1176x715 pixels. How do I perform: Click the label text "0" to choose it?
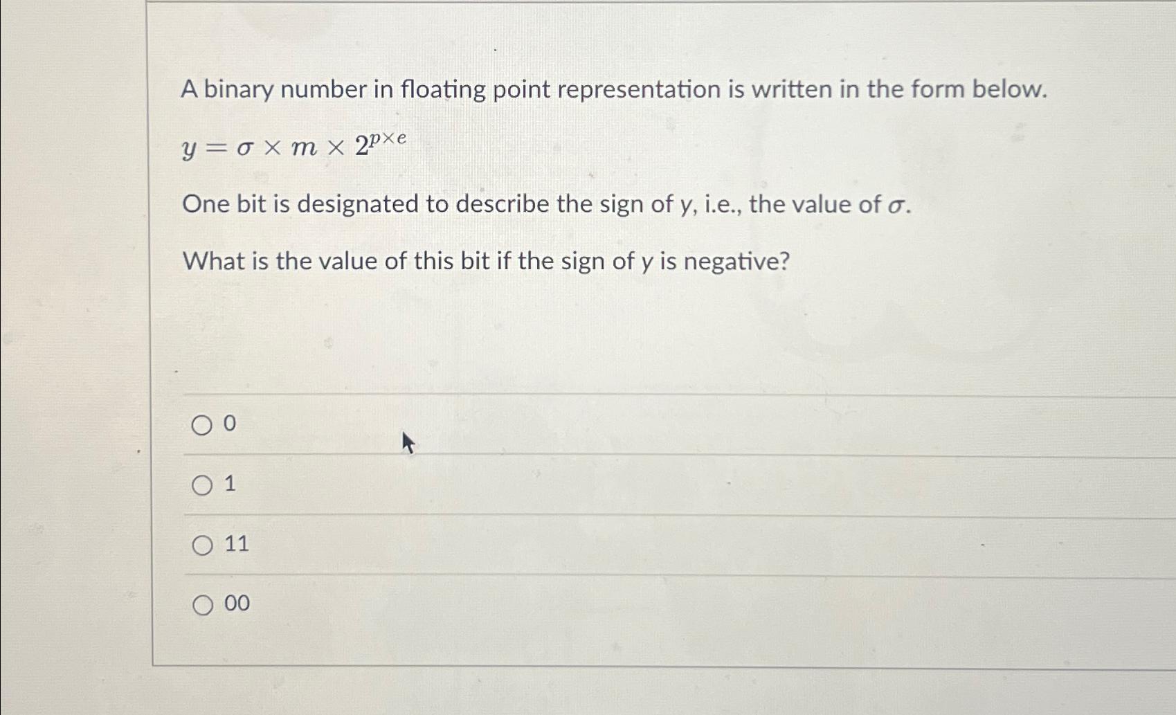(x=229, y=424)
